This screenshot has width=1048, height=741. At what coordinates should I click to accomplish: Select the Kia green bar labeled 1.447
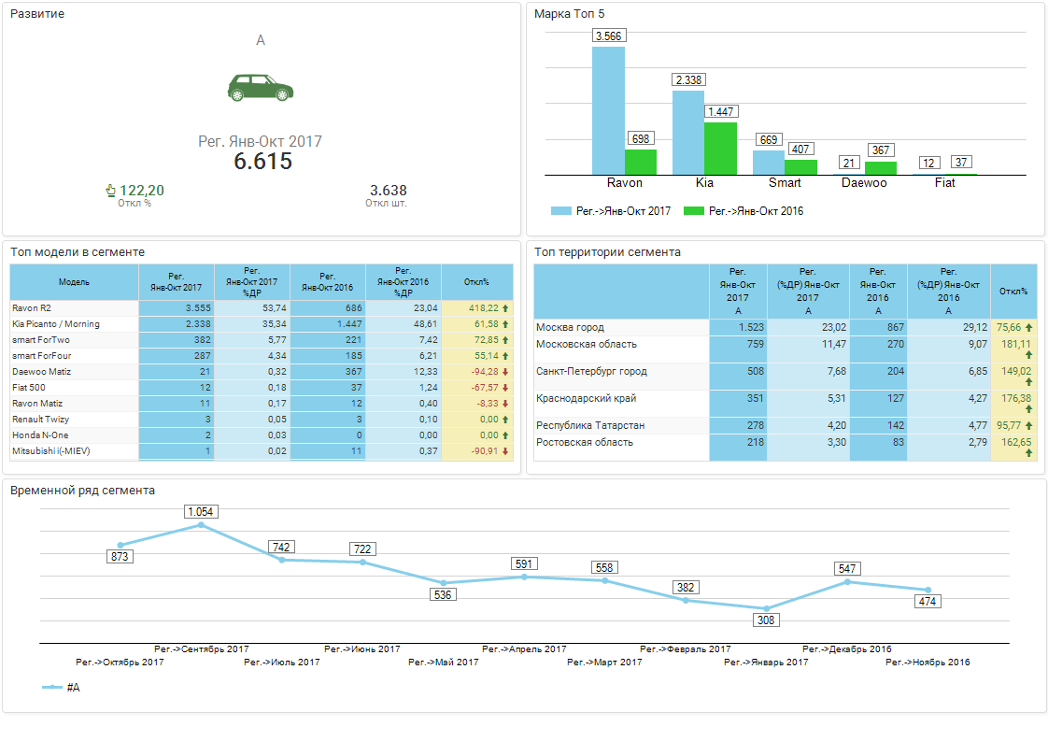point(720,149)
